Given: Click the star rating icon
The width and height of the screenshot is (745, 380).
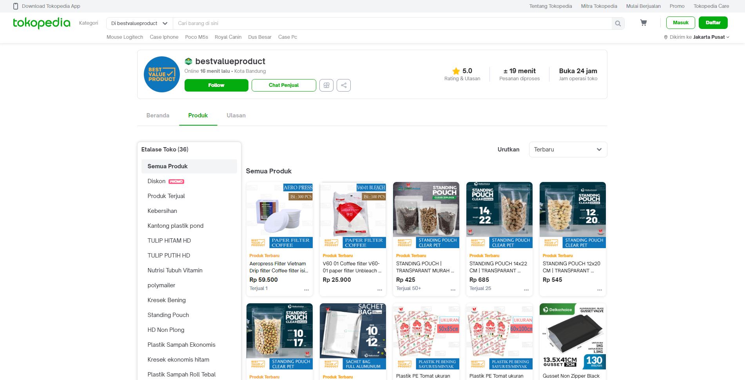Looking at the screenshot, I should [456, 71].
